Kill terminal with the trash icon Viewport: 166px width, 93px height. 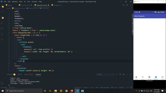tap(123, 74)
